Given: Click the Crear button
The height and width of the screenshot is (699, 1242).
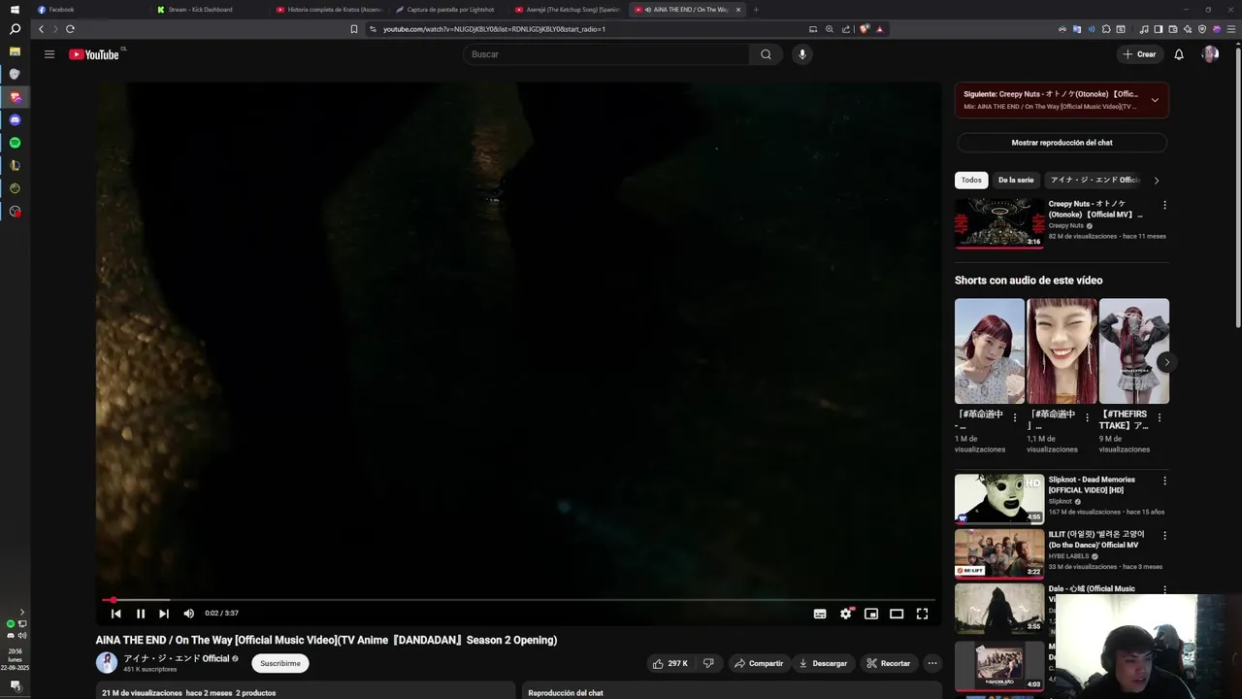Looking at the screenshot, I should pyautogui.click(x=1140, y=54).
